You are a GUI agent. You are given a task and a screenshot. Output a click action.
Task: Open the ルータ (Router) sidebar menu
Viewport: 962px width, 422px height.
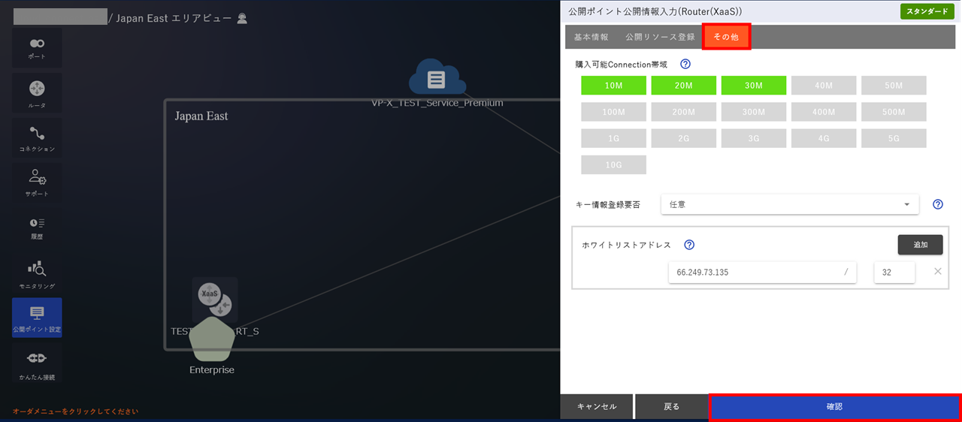pos(37,93)
